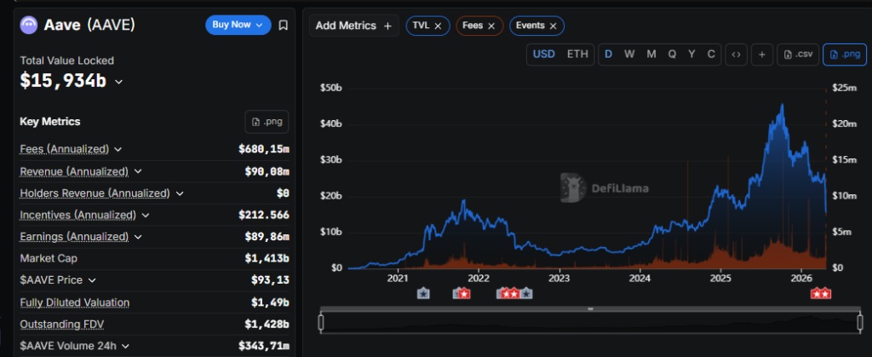Remove the Fees metric chip

click(491, 26)
